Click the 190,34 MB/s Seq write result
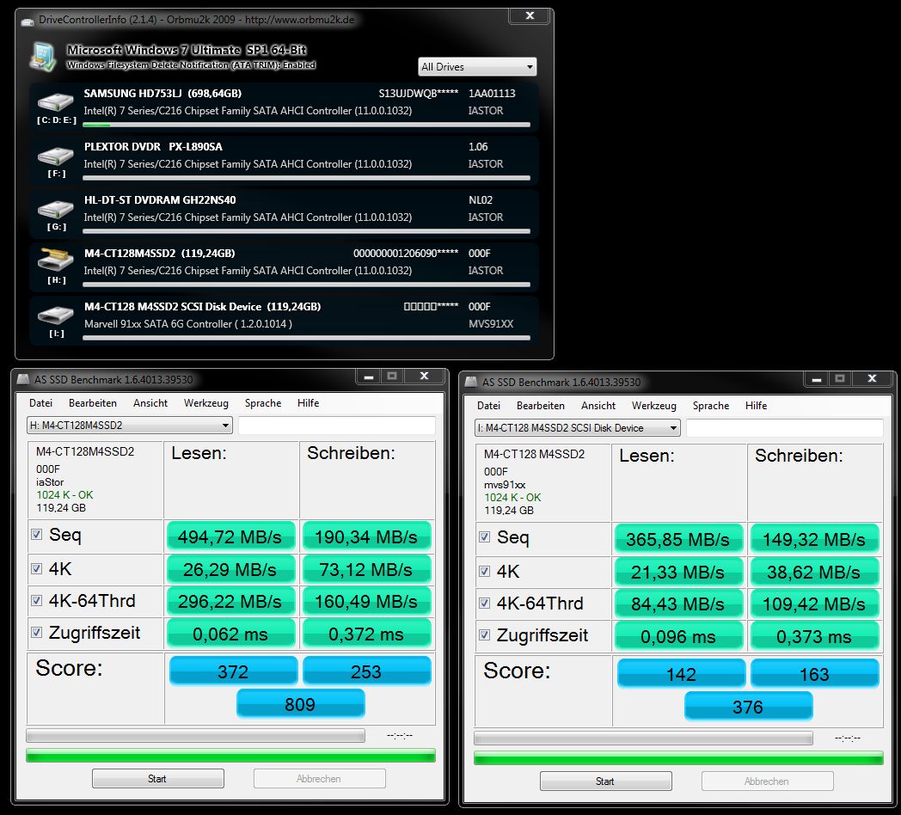The width and height of the screenshot is (901, 815). [366, 536]
